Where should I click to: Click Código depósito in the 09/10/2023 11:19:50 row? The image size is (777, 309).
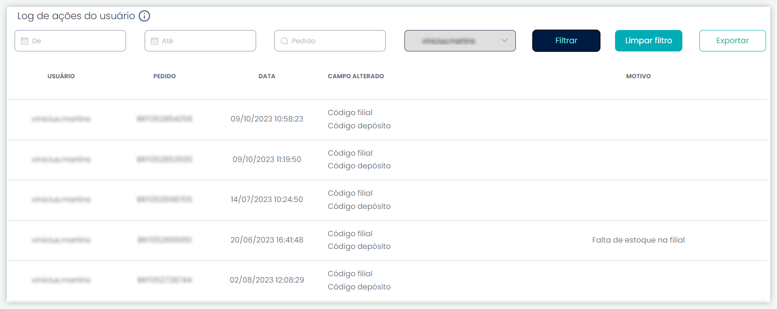(x=359, y=166)
